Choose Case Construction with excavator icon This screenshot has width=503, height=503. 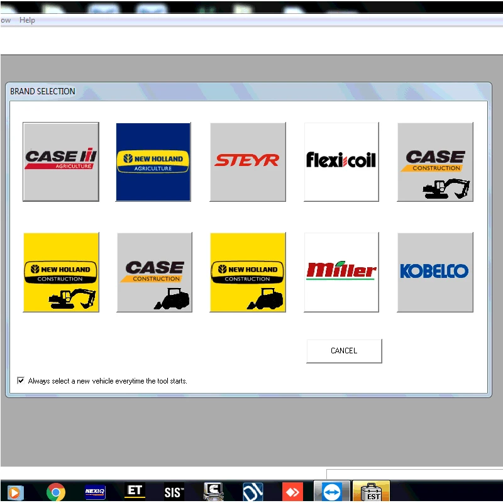(x=435, y=162)
